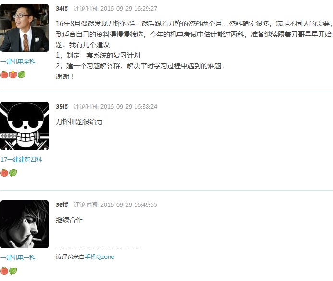
Task: Click red apple badge under 一建机电一科
Action: click(x=4, y=271)
